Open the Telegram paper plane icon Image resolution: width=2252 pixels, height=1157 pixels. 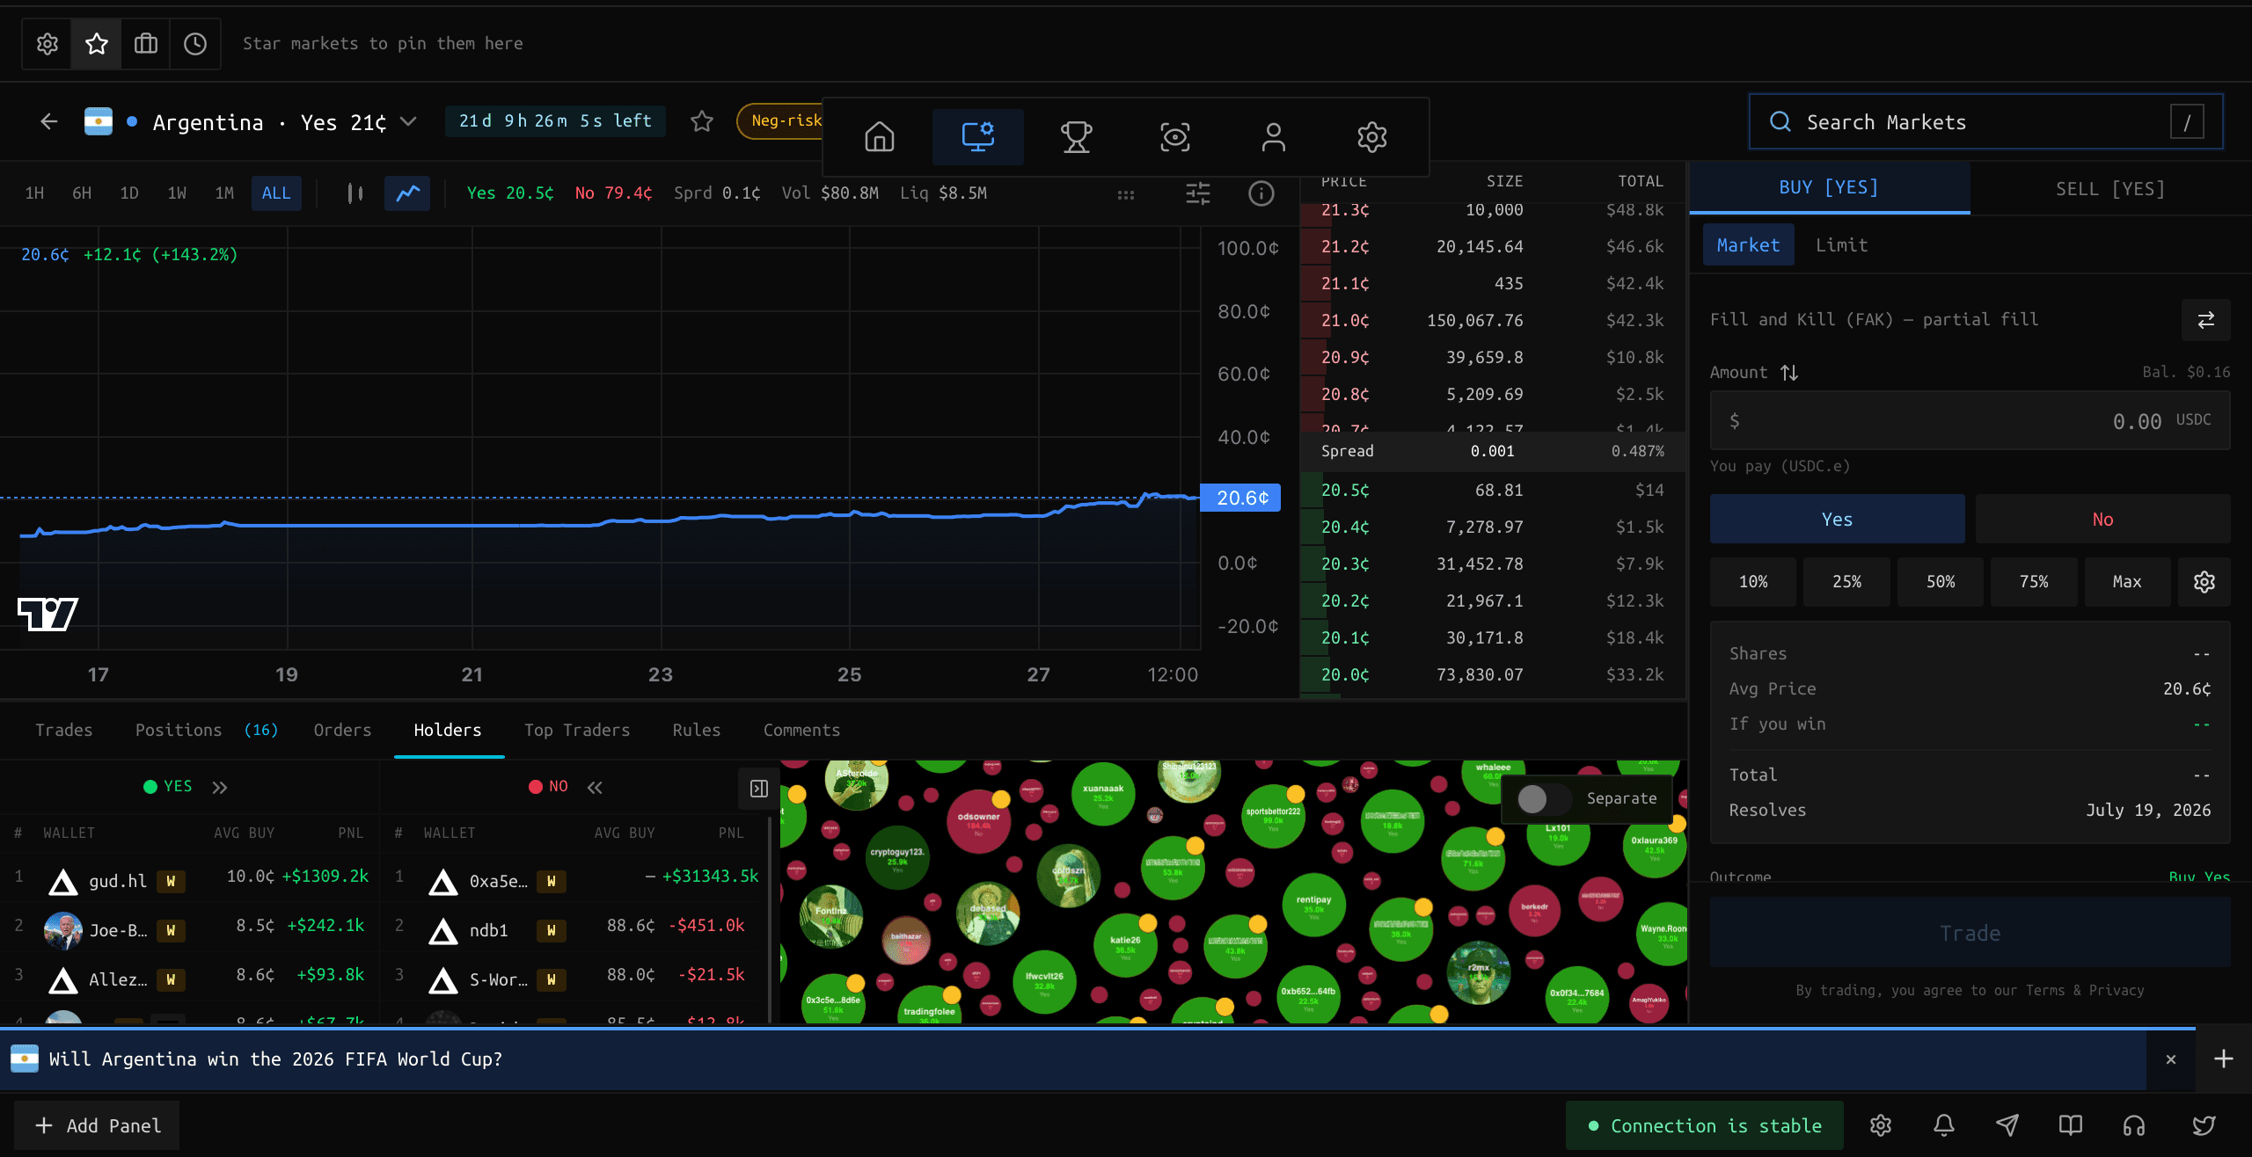2007,1125
